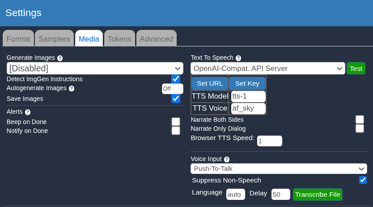Focus the TTS Voice input field

click(x=248, y=108)
